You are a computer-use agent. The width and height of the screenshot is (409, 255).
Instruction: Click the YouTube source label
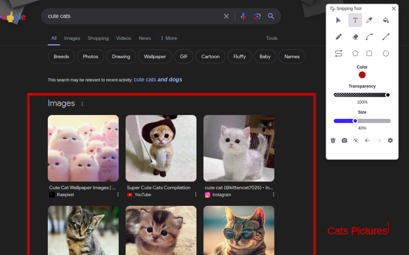tap(143, 195)
